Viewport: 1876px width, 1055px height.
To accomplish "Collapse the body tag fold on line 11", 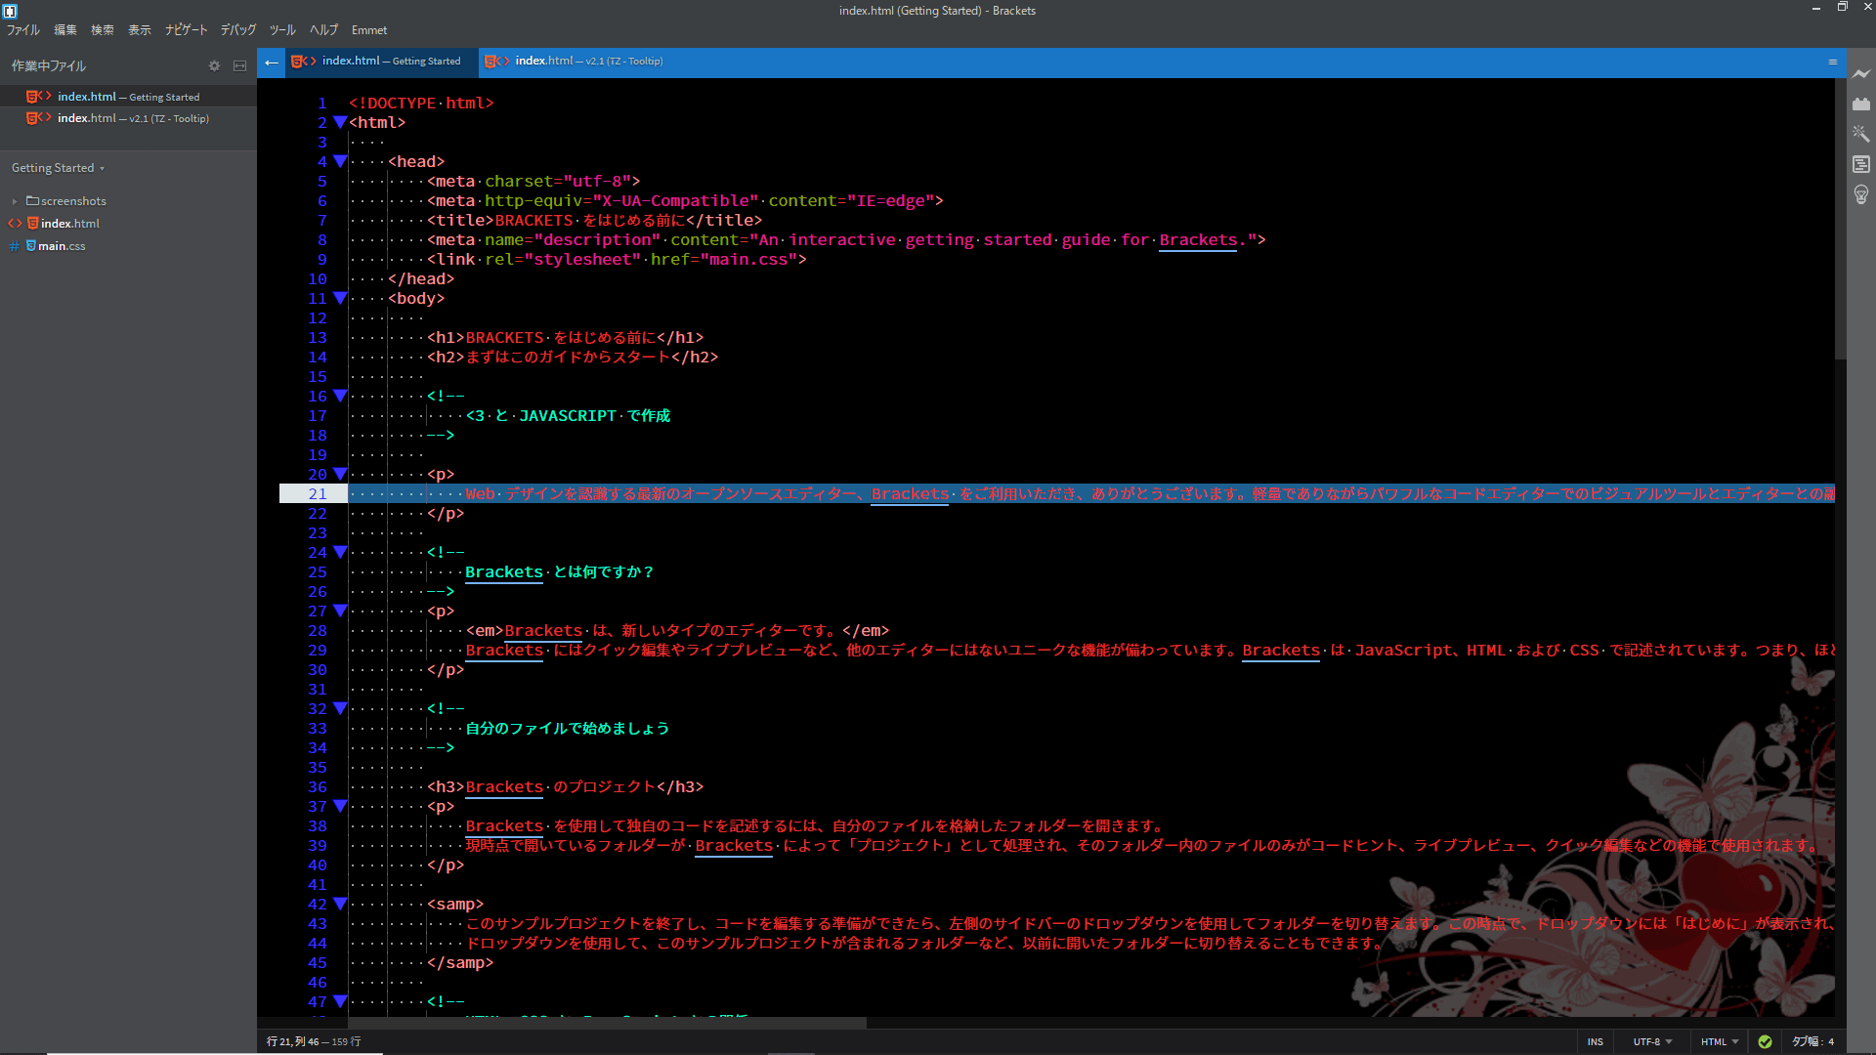I will 339,298.
